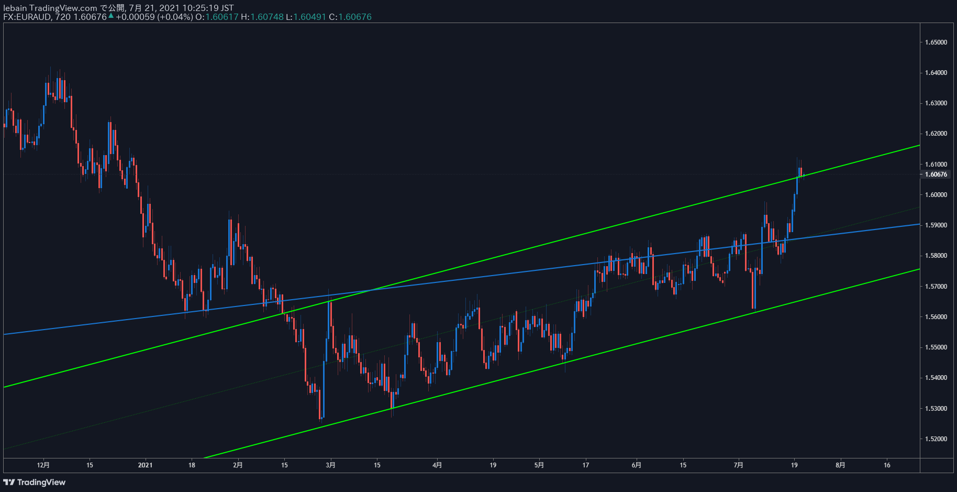The image size is (957, 492).
Task: Click the 1.63000 price axis label
Action: coord(936,103)
